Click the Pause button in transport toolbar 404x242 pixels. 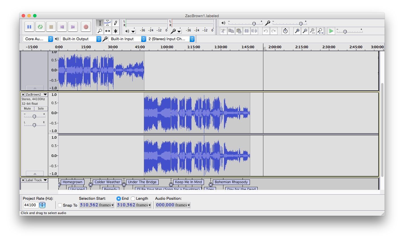(x=29, y=27)
